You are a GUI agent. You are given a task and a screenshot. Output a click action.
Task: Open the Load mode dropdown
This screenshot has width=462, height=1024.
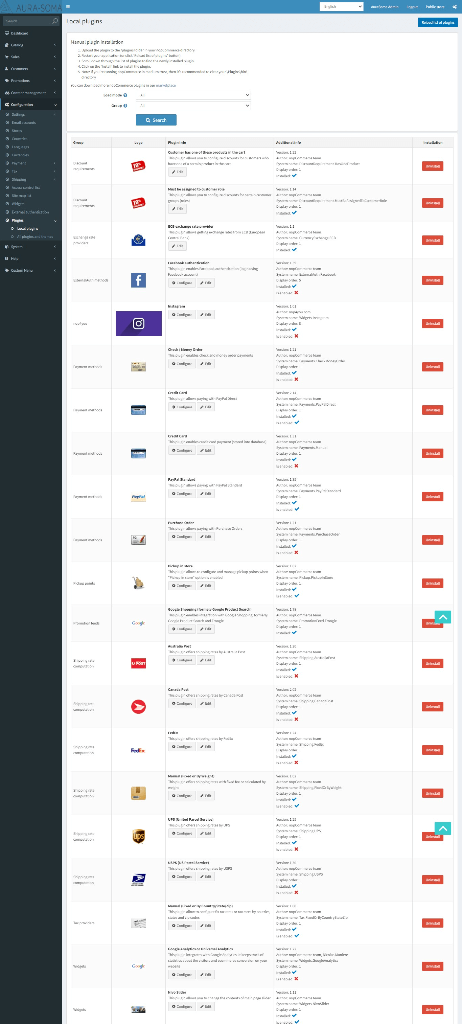click(x=193, y=95)
